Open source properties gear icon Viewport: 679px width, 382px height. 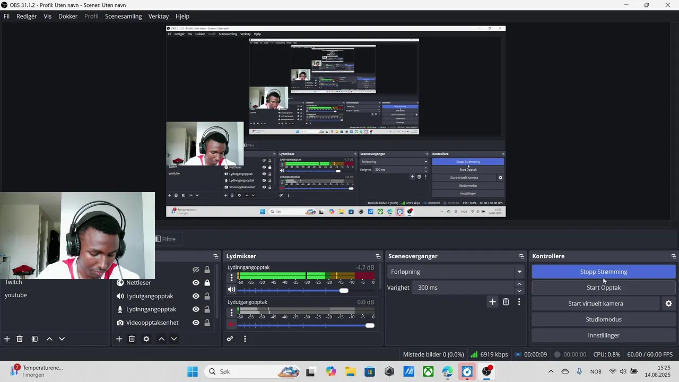coord(146,339)
